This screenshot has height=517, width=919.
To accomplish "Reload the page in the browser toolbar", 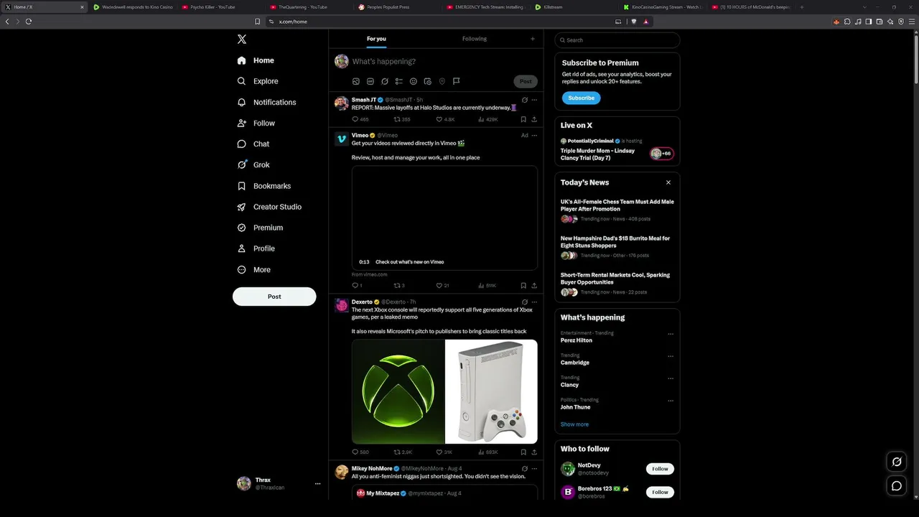I will tap(29, 22).
